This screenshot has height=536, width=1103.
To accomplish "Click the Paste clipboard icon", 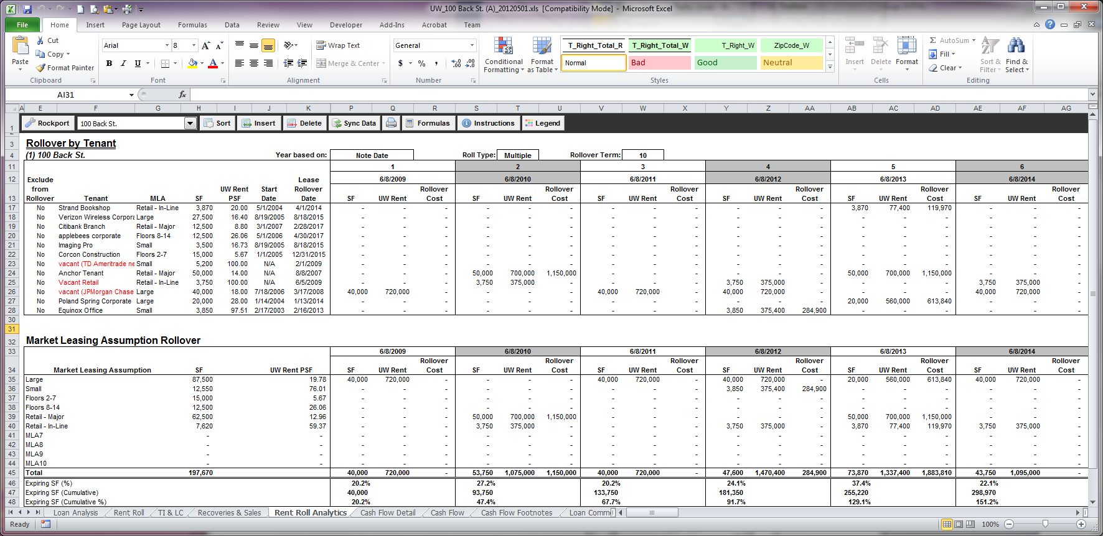I will pos(21,45).
